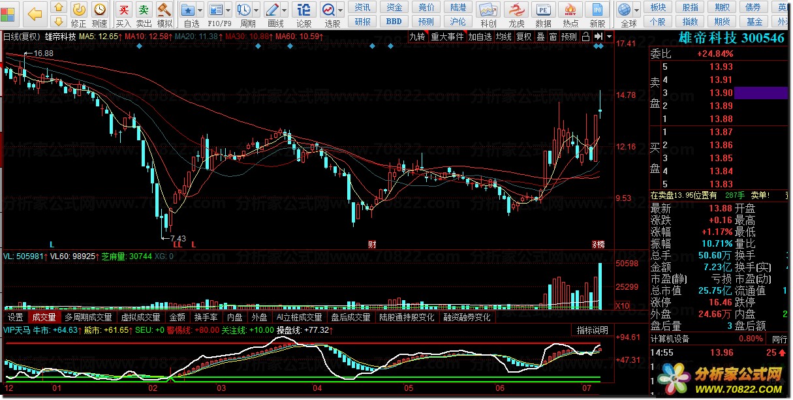Image resolution: width=793 pixels, height=400 pixels.
Task: Click the jump-to-end arrow icon
Action: click(x=598, y=37)
